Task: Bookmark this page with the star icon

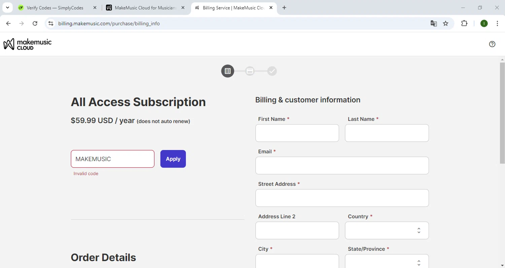Action: coord(446,24)
